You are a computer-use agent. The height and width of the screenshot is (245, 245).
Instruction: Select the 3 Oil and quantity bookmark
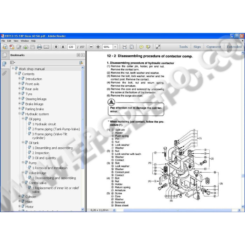44,158
